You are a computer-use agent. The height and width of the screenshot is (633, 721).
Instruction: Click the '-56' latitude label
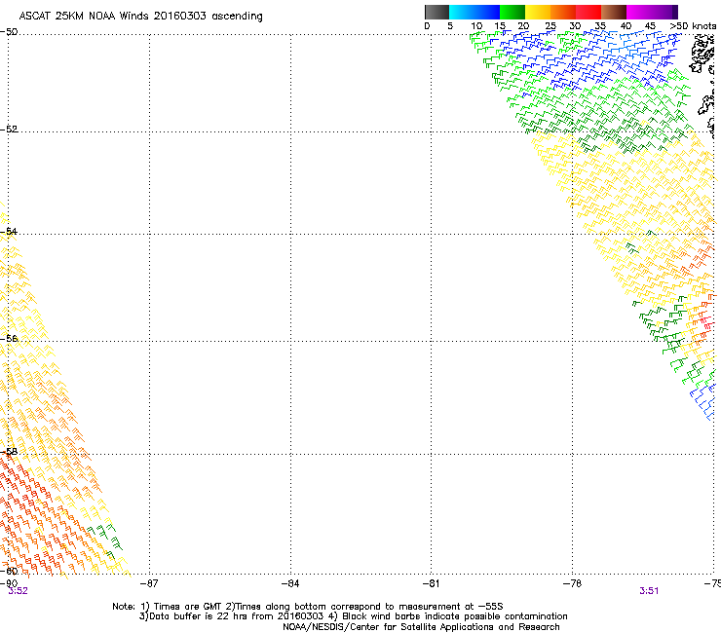click(9, 338)
